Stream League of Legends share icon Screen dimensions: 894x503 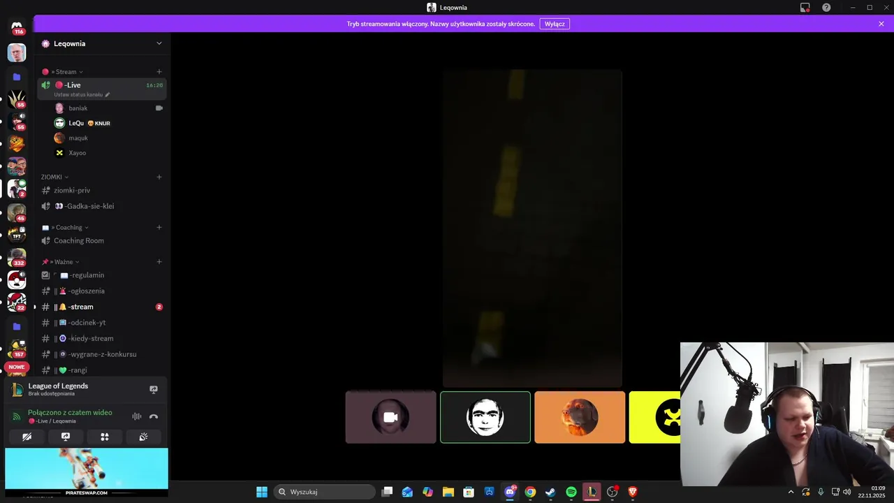click(154, 389)
